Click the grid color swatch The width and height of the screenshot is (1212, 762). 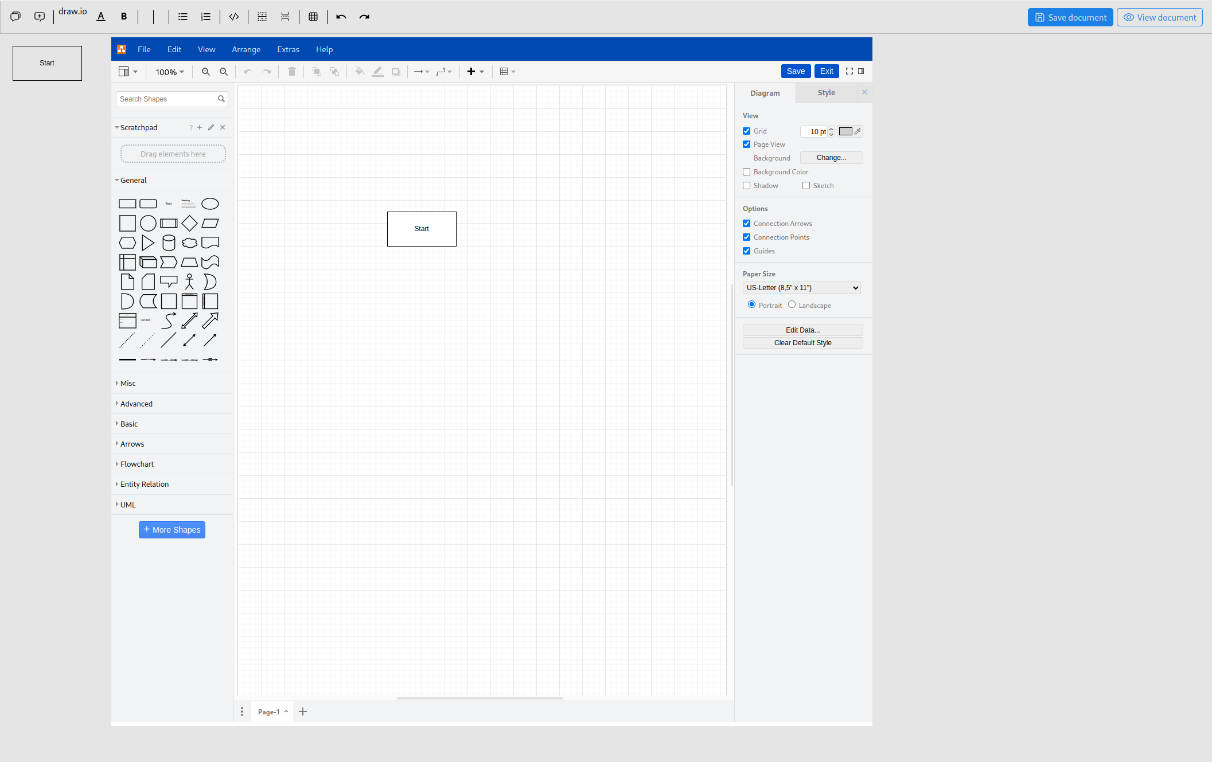845,131
